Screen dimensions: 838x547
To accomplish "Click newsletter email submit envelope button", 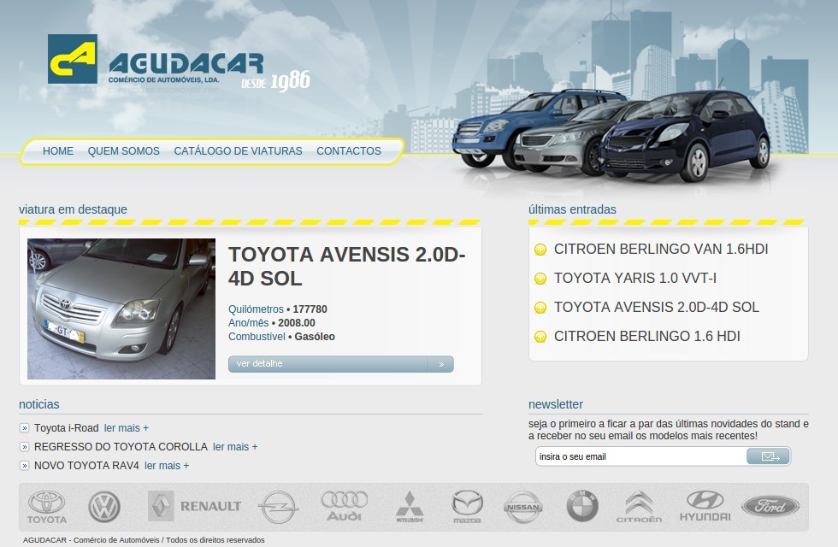I will pos(768,456).
